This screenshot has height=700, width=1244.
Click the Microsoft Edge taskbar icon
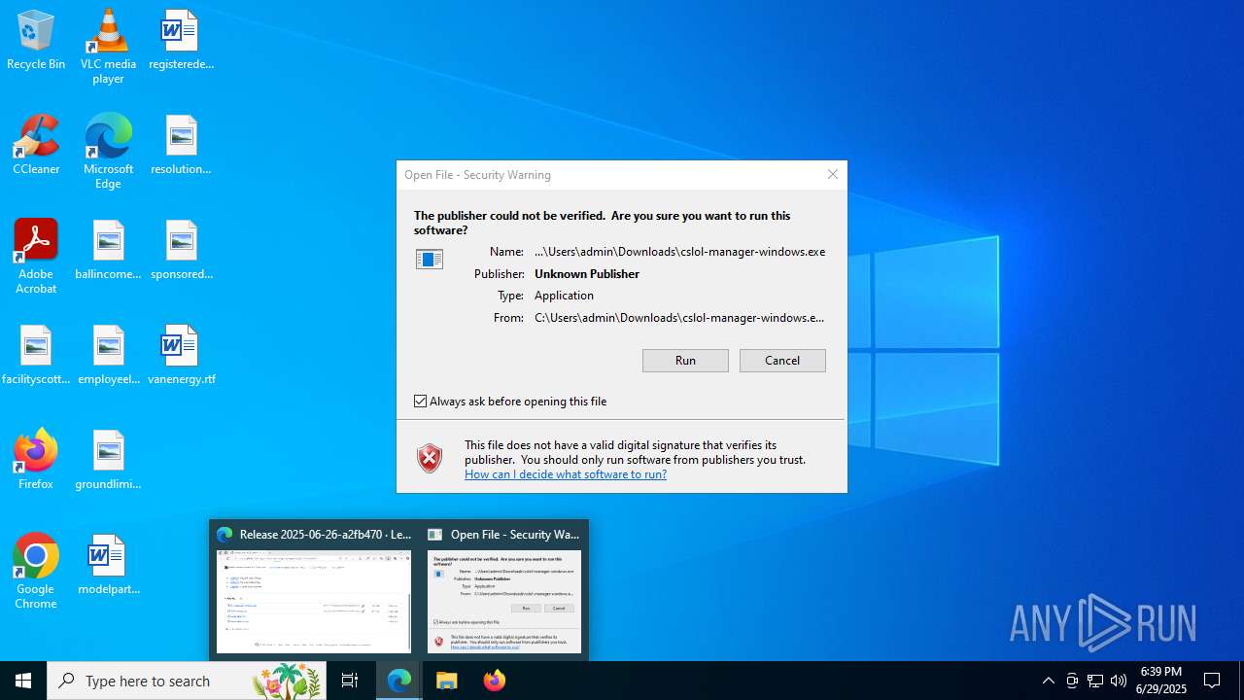(399, 681)
